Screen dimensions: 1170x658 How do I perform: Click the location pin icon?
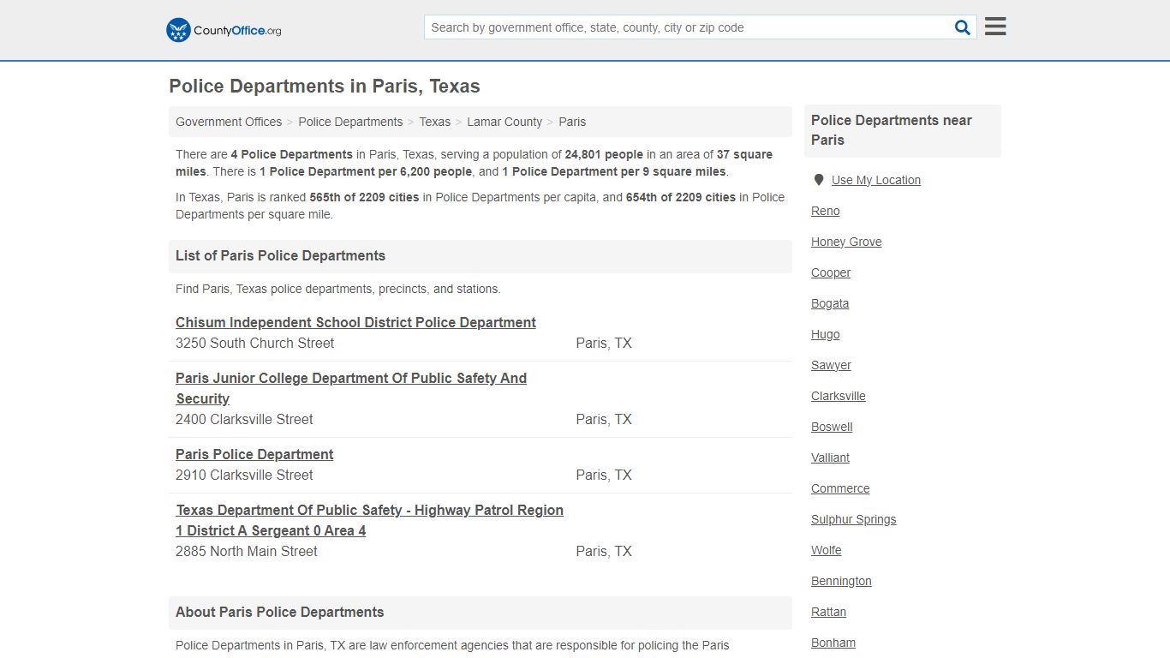818,180
